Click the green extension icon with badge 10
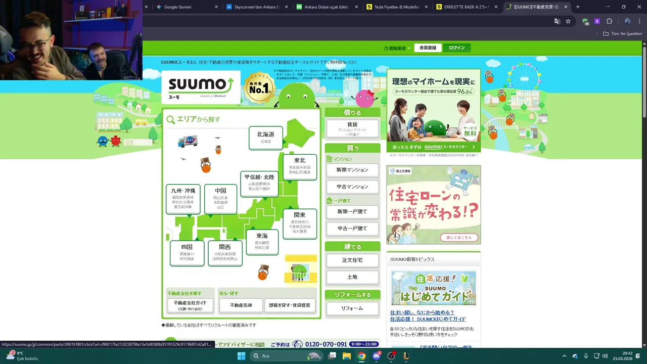 click(x=585, y=22)
